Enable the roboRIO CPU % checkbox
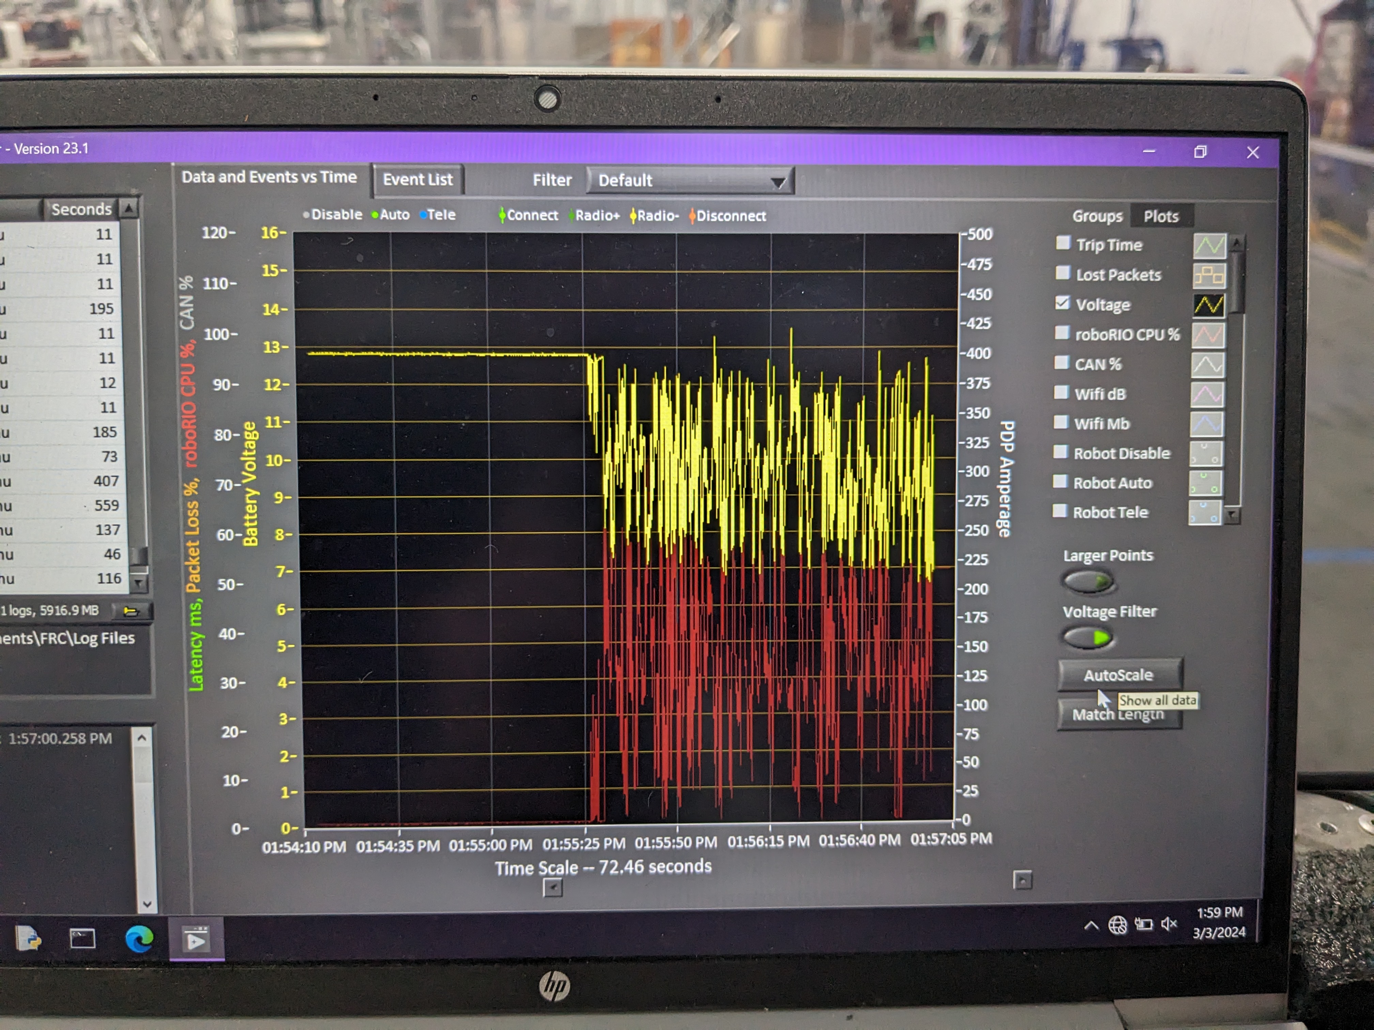 click(1062, 332)
